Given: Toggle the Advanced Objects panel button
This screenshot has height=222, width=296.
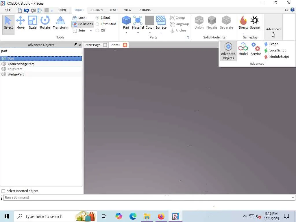Looking at the screenshot, I should [228, 51].
